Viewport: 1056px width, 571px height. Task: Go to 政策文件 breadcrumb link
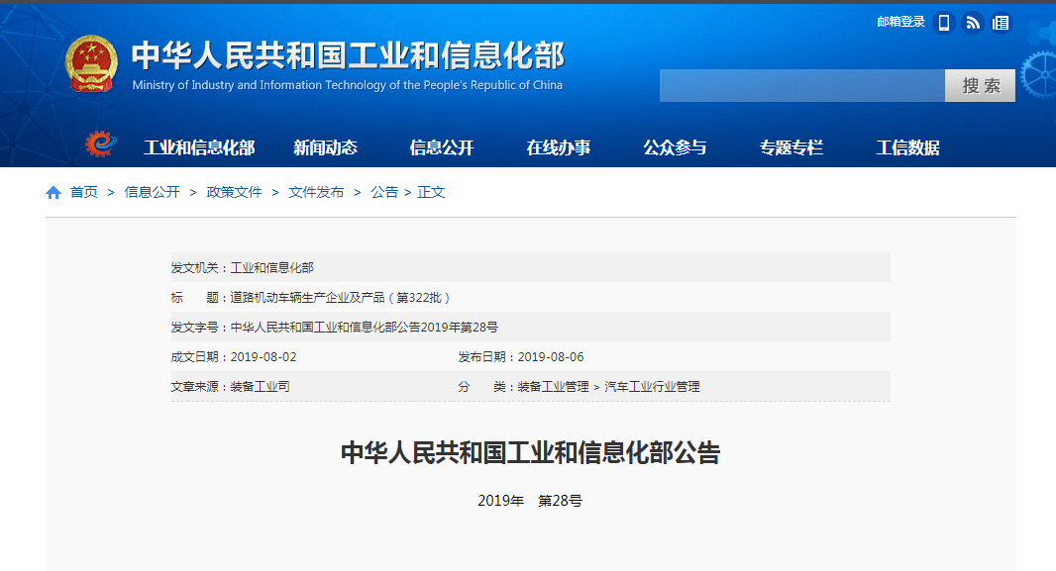[234, 192]
